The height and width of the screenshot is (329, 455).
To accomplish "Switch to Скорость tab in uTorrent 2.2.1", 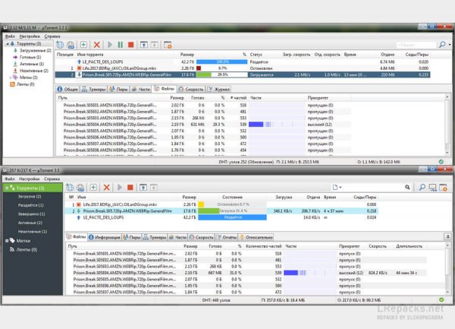I will click(191, 89).
